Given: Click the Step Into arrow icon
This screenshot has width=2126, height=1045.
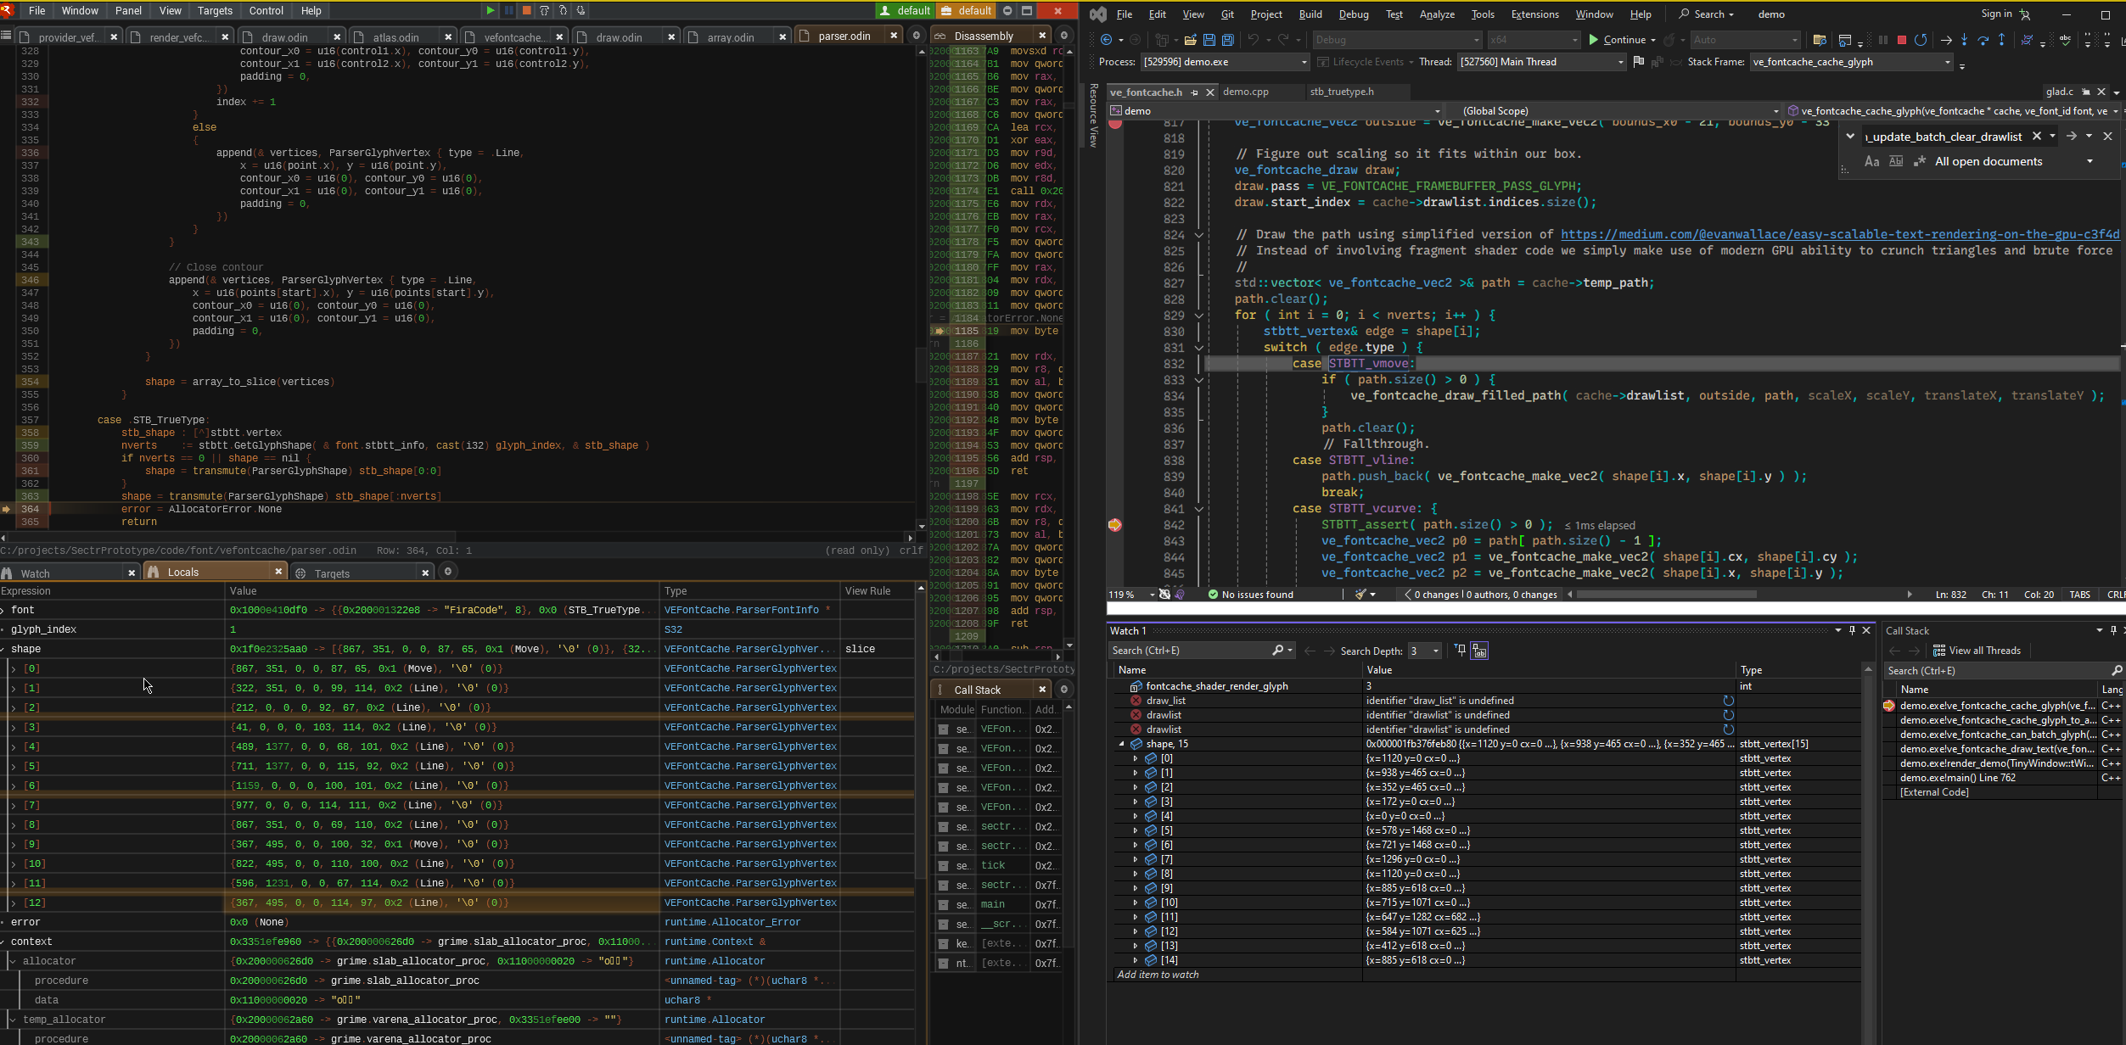Looking at the screenshot, I should tap(1964, 40).
